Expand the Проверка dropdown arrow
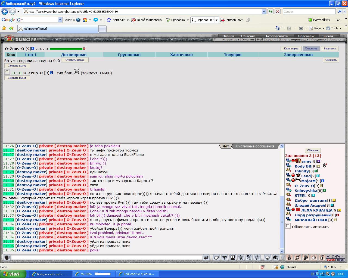Screen dimensions: 348x278 point(187,20)
